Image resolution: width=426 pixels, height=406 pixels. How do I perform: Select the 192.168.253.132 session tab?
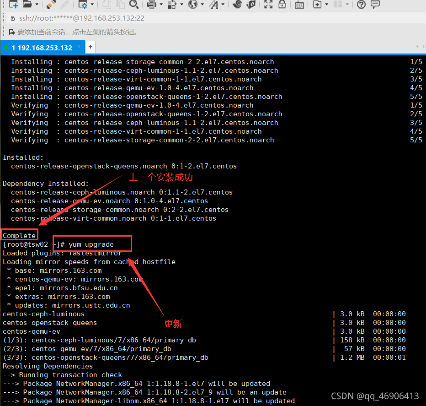42,48
